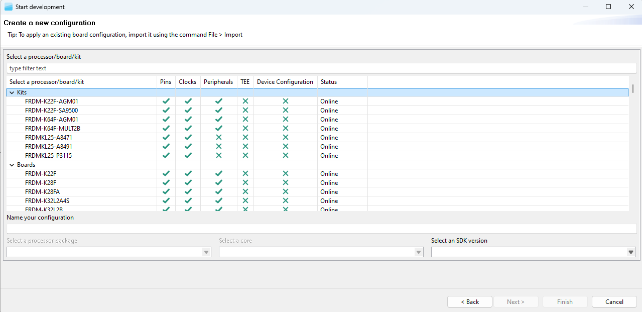This screenshot has width=642, height=312.
Task: Click Clocks checkmark for FRDMKL25-A8471
Action: [188, 137]
